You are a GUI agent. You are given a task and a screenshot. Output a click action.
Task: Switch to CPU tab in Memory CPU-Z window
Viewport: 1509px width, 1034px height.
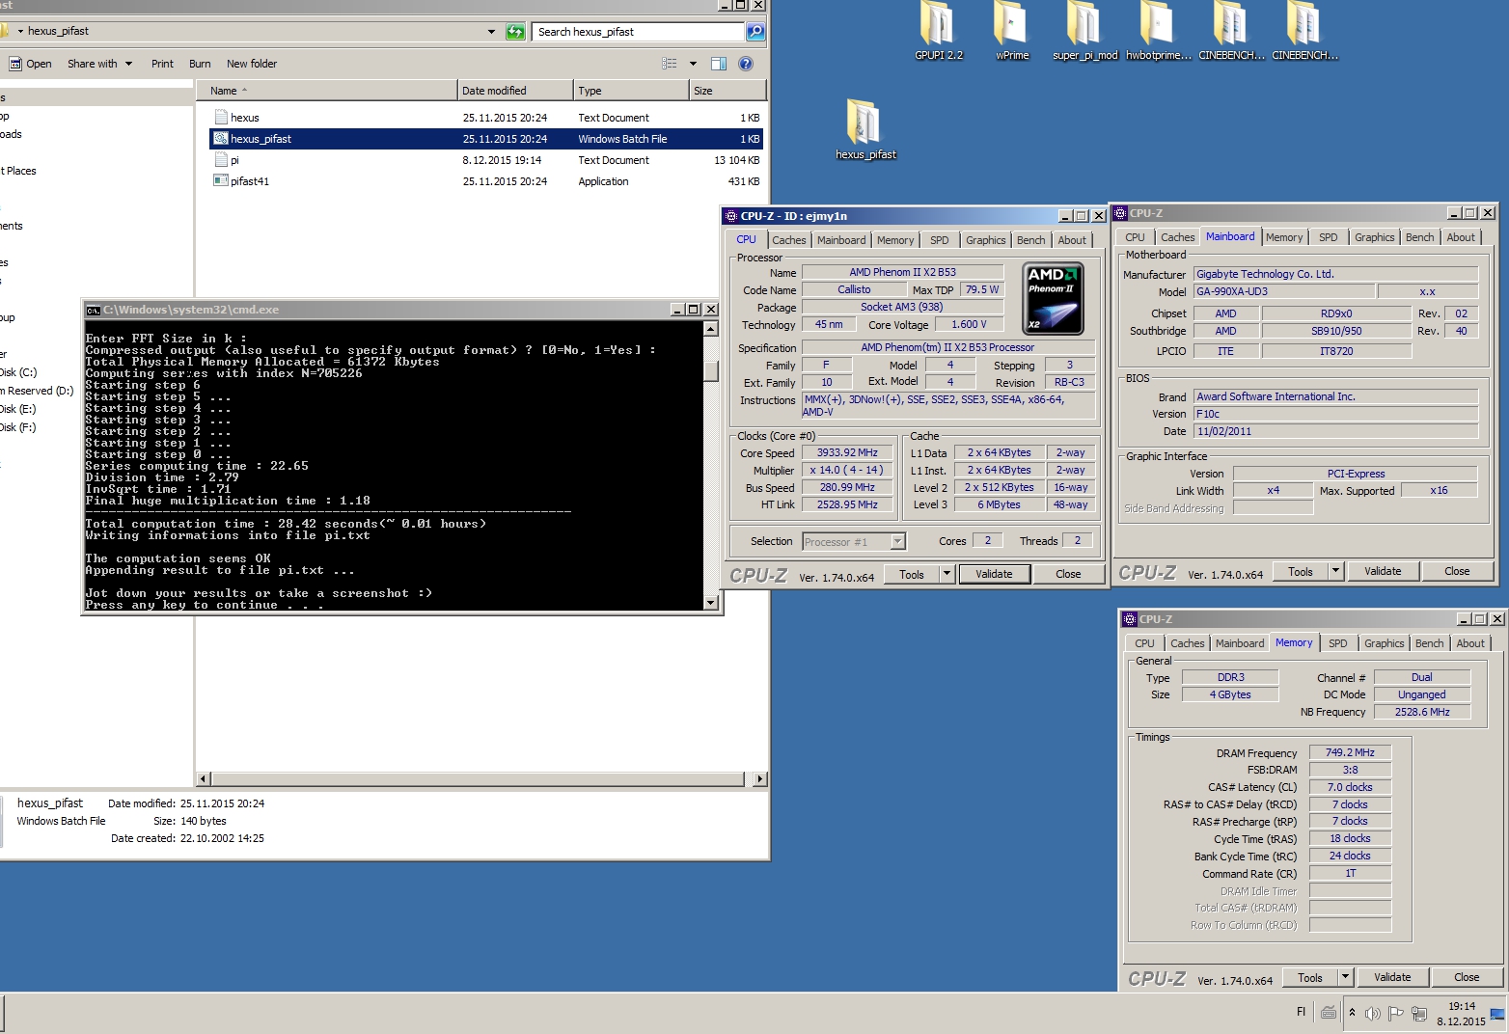(x=1144, y=643)
